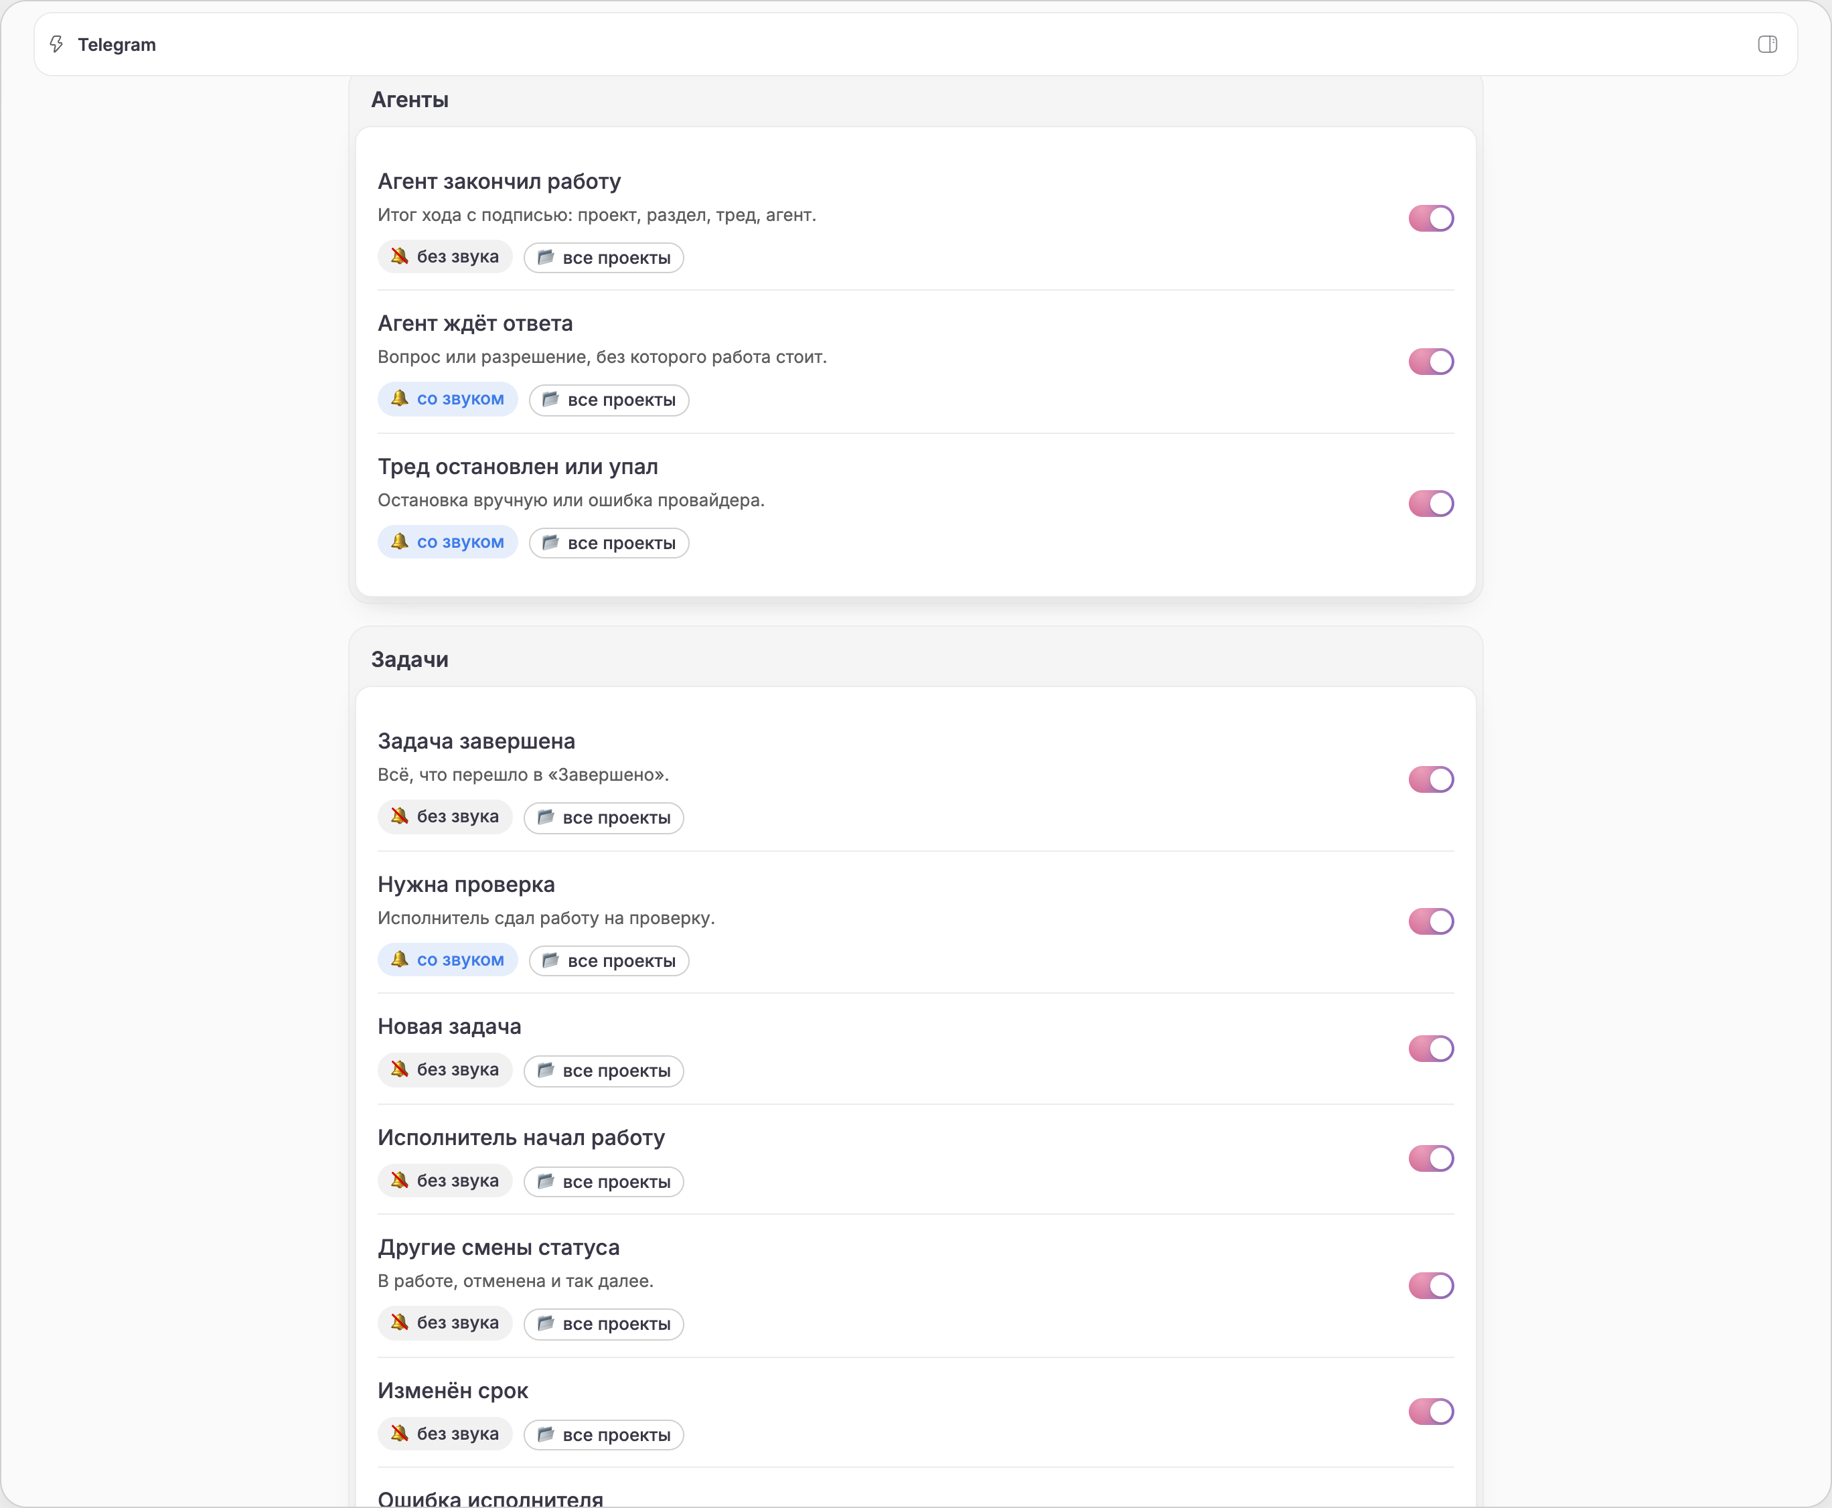Image resolution: width=1832 pixels, height=1508 pixels.
Task: Click the 'Агенты' section heading
Action: 410,100
